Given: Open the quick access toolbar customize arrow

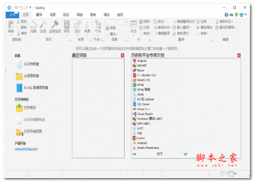Looking at the screenshot, I should 30,8.
